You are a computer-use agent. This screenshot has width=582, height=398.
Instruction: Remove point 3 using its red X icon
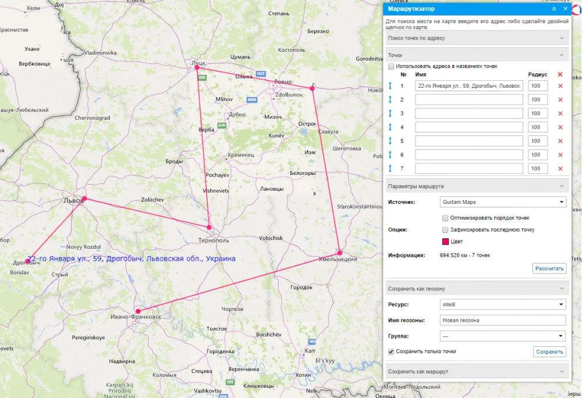tap(560, 113)
